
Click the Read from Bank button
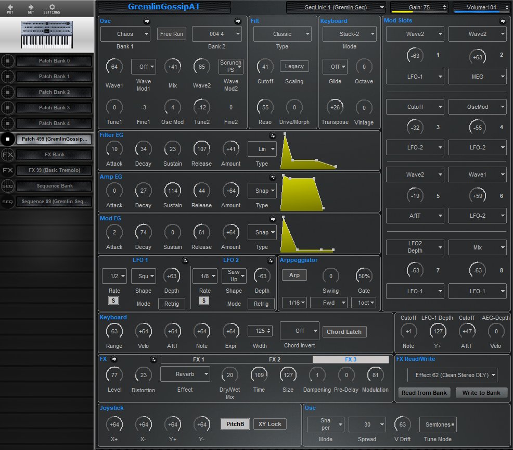pyautogui.click(x=424, y=393)
